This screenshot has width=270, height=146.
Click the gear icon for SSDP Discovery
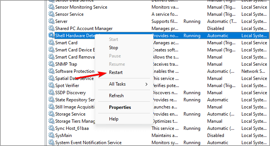click(51, 92)
